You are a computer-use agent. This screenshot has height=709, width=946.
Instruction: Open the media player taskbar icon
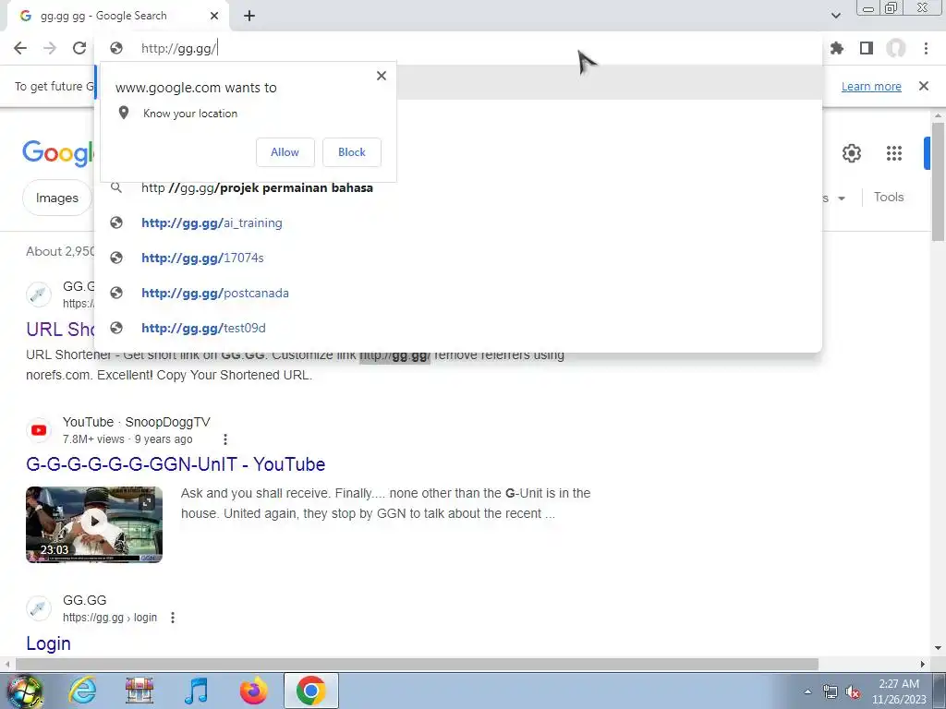(x=196, y=691)
